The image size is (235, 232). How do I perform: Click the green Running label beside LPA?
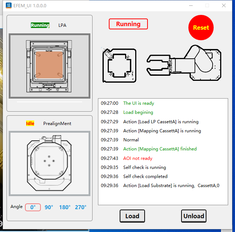(x=40, y=25)
